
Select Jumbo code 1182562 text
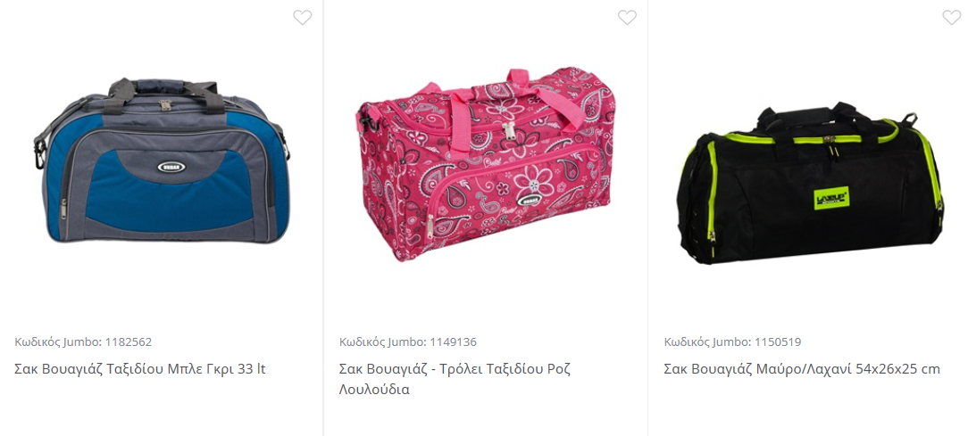83,341
